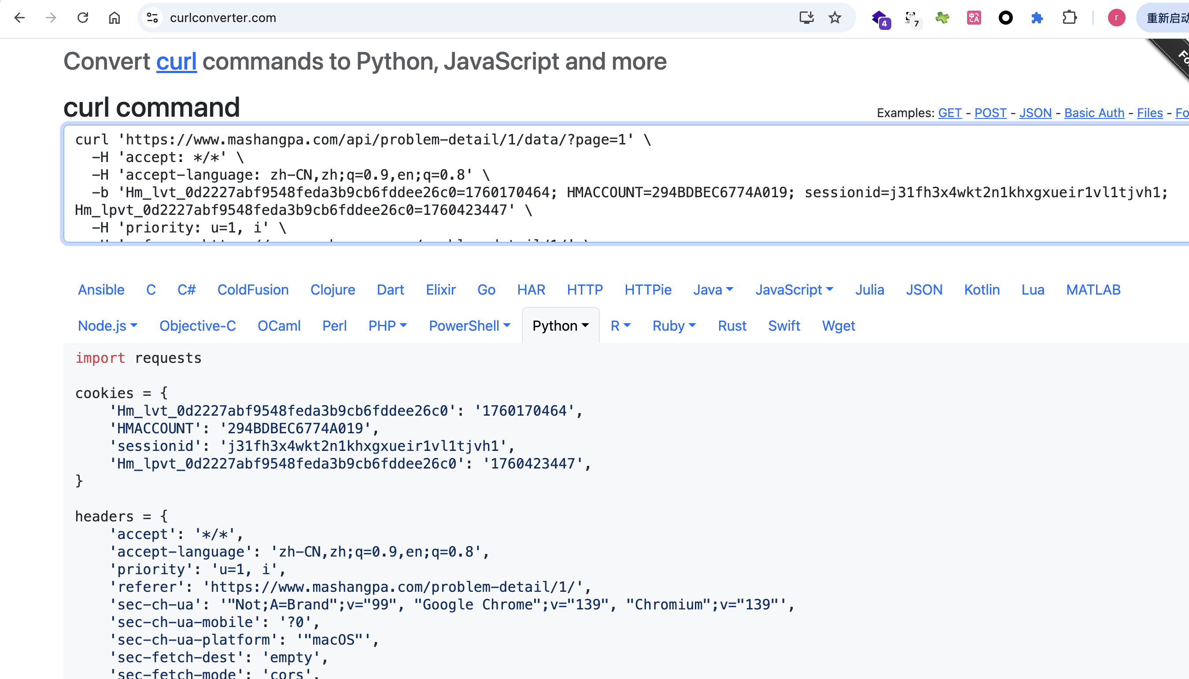Open the extensions puzzle icon
This screenshot has width=1189, height=679.
point(1069,18)
